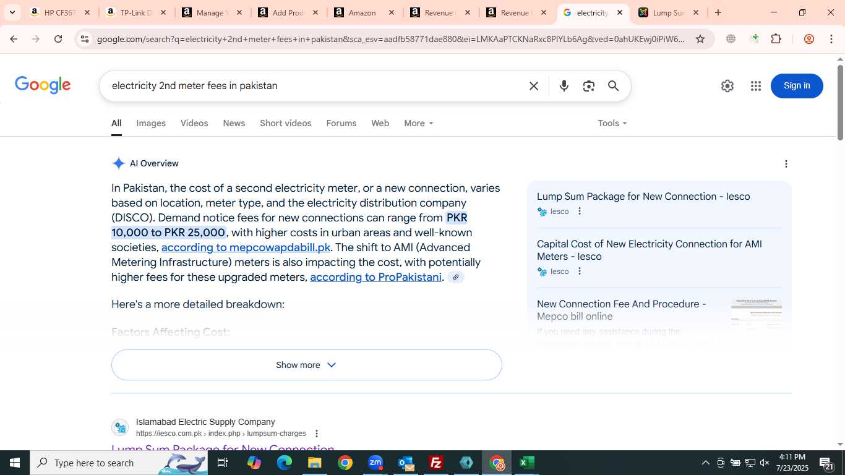Open the Chrome extensions puzzle icon
This screenshot has height=475, width=845.
coord(776,39)
